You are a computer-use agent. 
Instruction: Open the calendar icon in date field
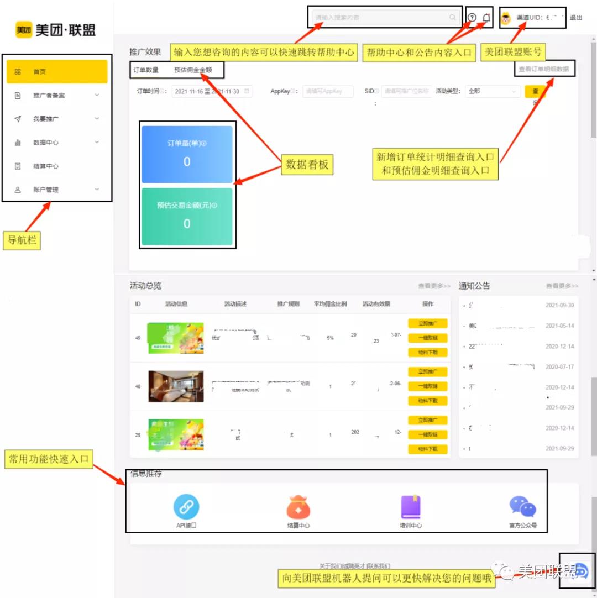point(247,91)
